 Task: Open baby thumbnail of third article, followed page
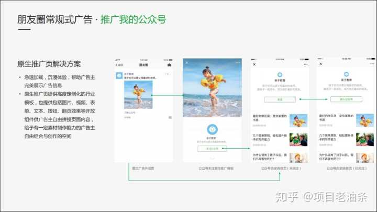pos(365,158)
